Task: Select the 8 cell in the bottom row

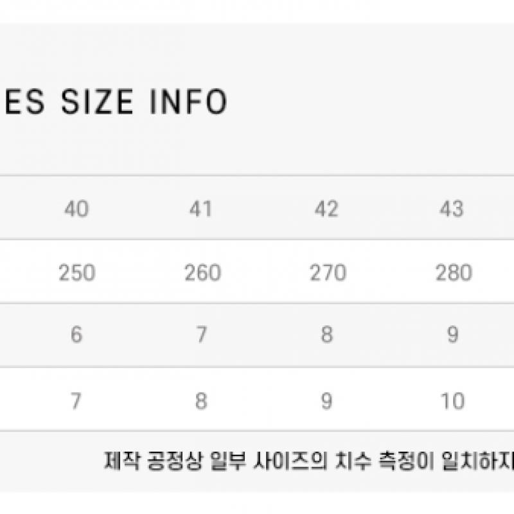Action: [202, 401]
